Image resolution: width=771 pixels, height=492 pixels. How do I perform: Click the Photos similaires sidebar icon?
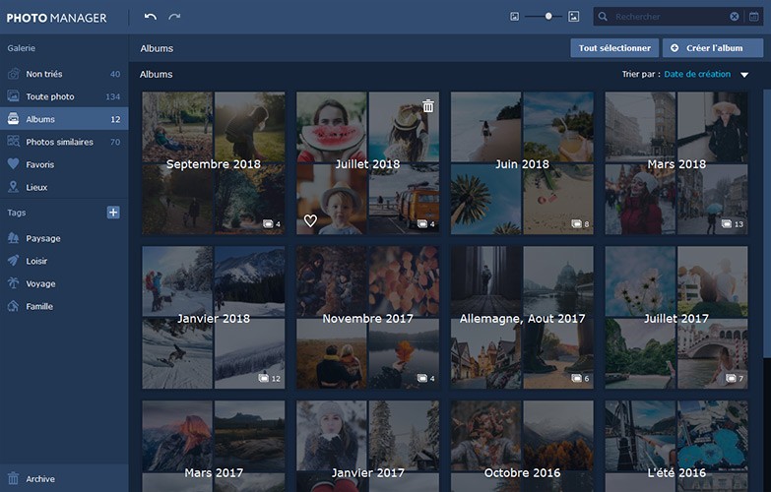click(13, 141)
